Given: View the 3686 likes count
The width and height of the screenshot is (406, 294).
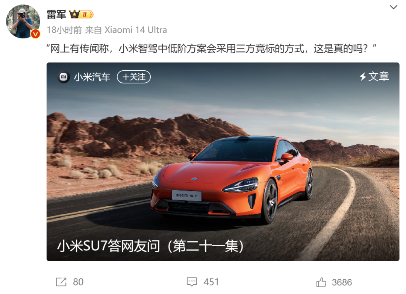Looking at the screenshot, I should 342,282.
